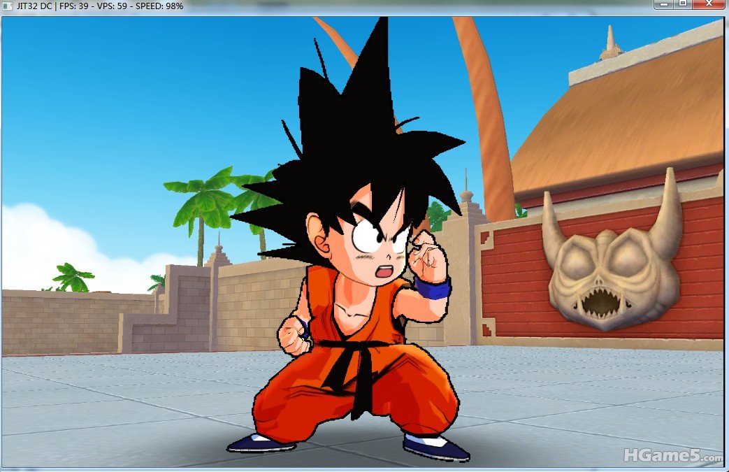
Task: Click the emulator window icon in title bar
Action: 7,6
